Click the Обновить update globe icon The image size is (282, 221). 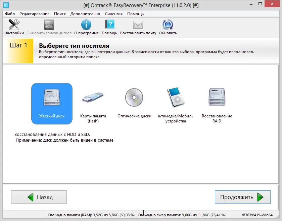pyautogui.click(x=168, y=27)
